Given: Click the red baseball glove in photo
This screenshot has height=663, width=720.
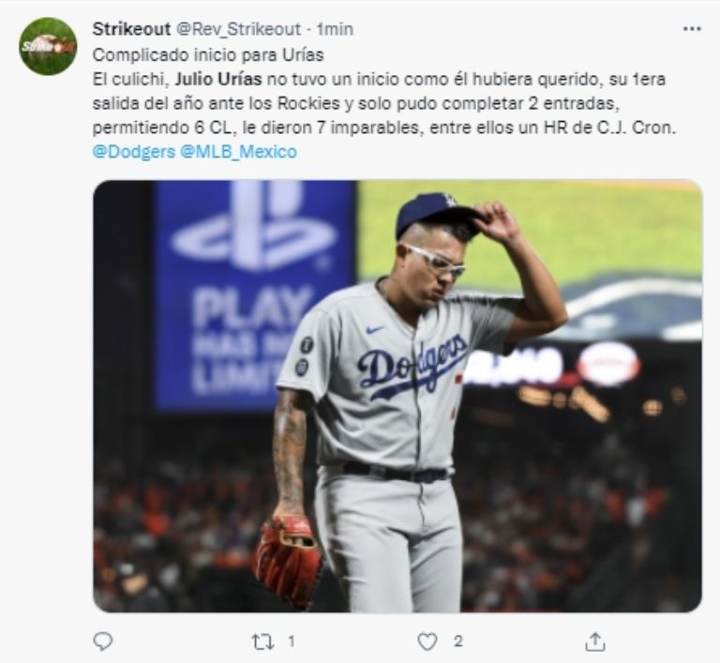Looking at the screenshot, I should click(x=290, y=561).
